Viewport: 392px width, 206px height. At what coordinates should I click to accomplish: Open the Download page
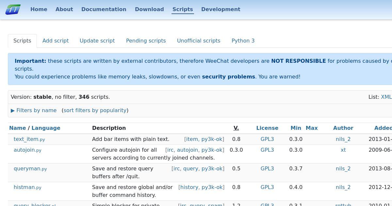coord(149,9)
